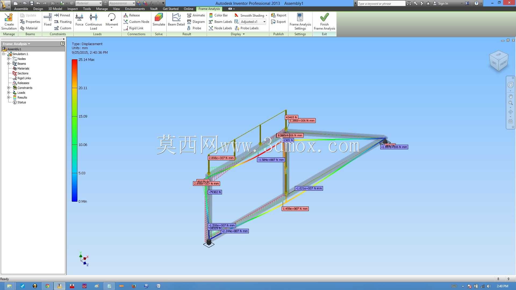The height and width of the screenshot is (290, 516).
Task: Open the browser help icon
Action: pos(62,44)
